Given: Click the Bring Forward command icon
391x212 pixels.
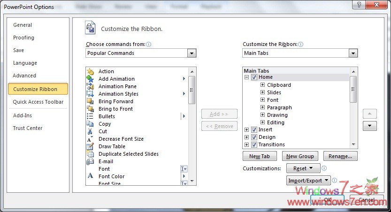Looking at the screenshot, I should 90,101.
